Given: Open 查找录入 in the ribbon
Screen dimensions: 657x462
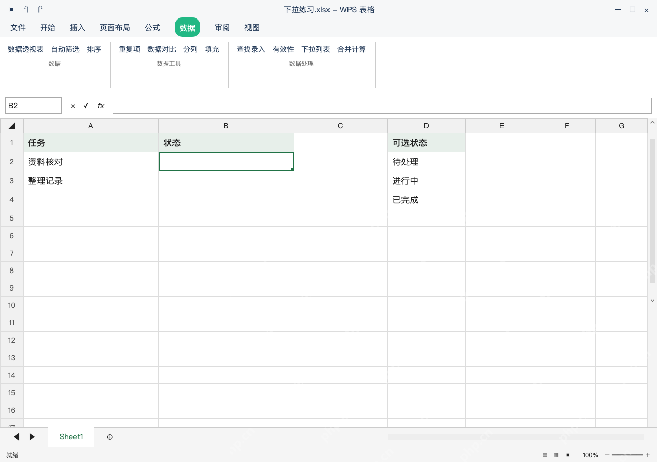Looking at the screenshot, I should tap(251, 49).
